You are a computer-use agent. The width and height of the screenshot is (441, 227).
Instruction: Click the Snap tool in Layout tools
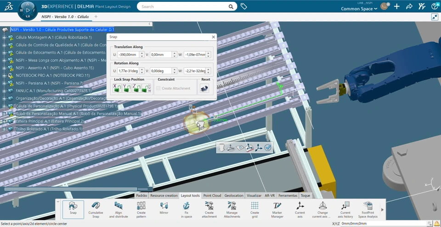point(73,210)
